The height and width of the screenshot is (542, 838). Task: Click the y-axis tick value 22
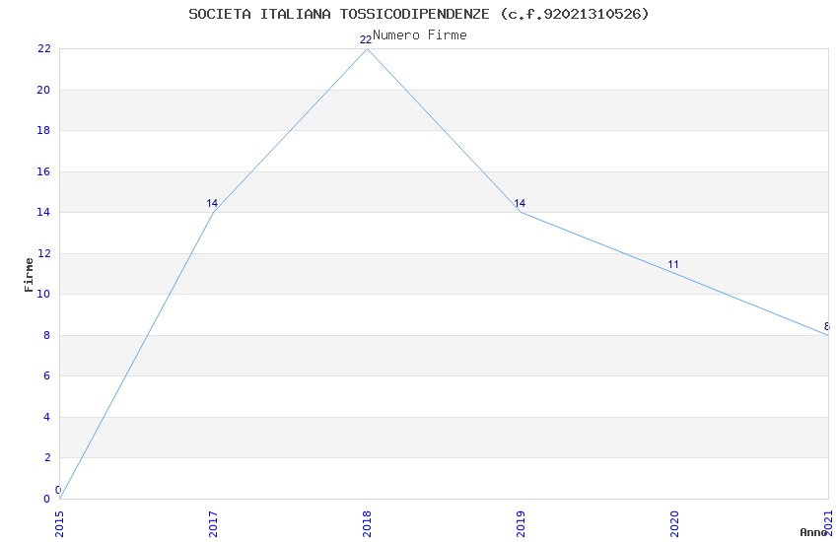pyautogui.click(x=43, y=48)
